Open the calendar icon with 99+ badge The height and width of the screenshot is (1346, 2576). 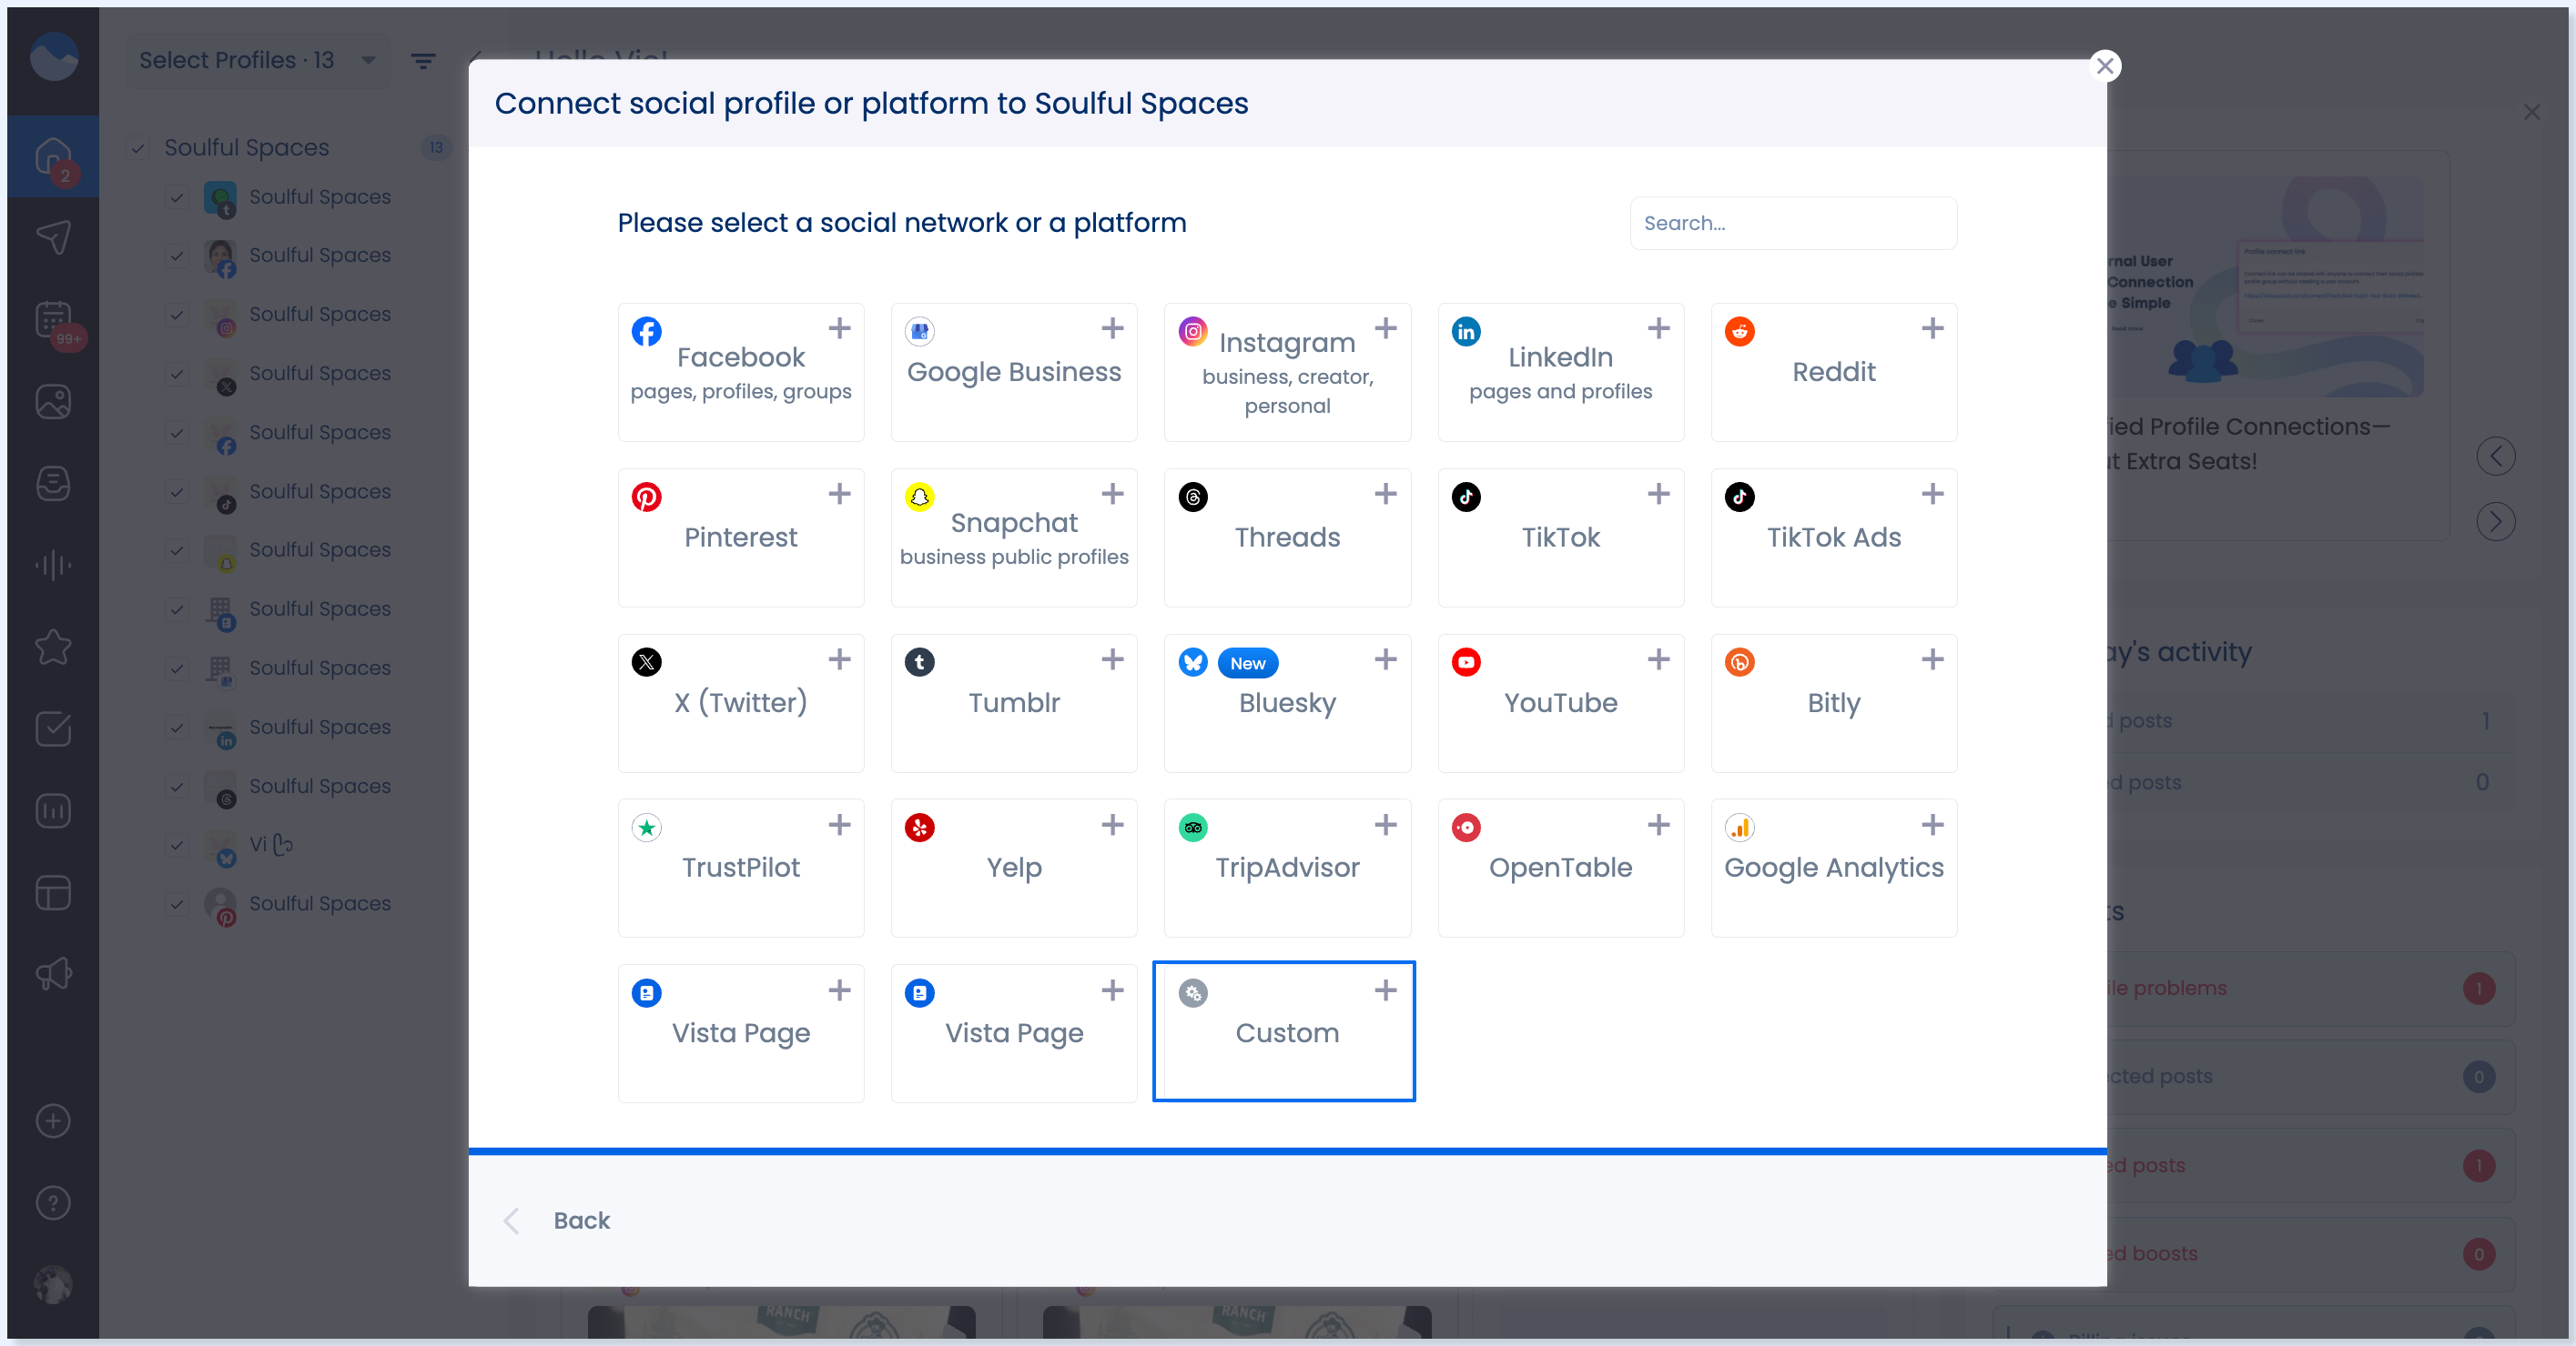click(x=53, y=322)
